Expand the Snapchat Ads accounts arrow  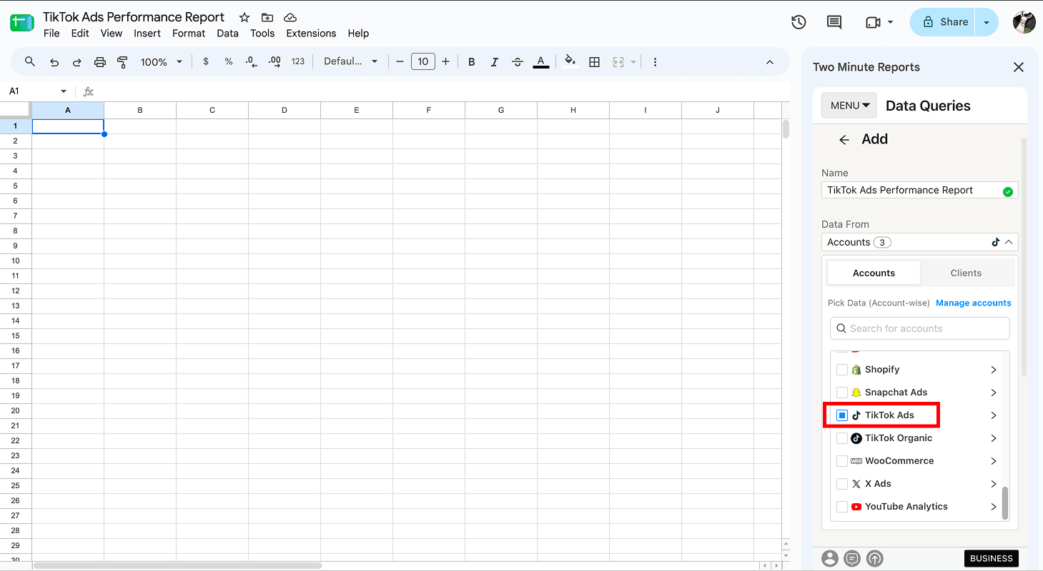994,393
